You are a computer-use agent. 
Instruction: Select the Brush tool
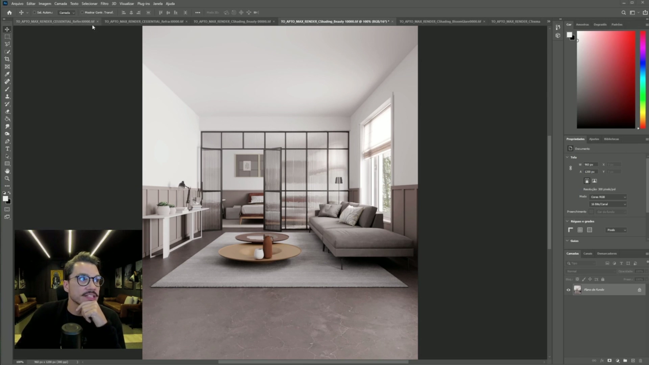tap(7, 89)
